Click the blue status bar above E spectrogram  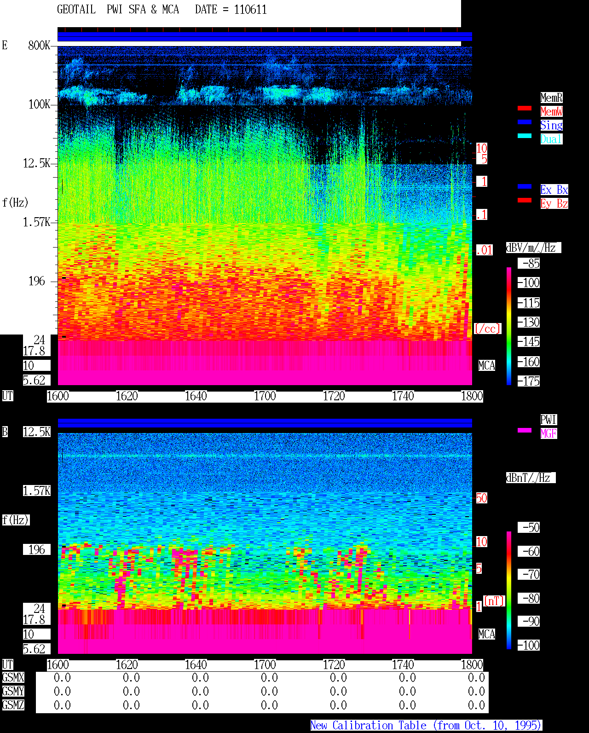[265, 37]
